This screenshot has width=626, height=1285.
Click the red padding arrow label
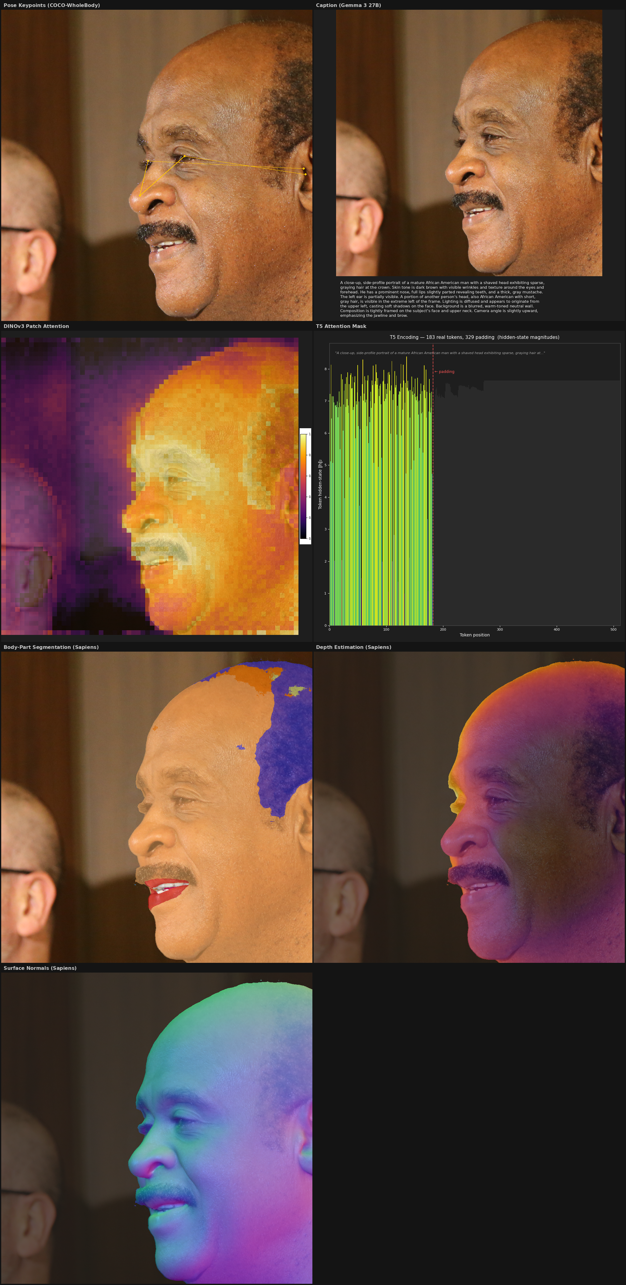pyautogui.click(x=445, y=372)
